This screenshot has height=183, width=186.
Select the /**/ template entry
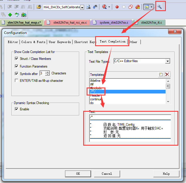pos(128,91)
